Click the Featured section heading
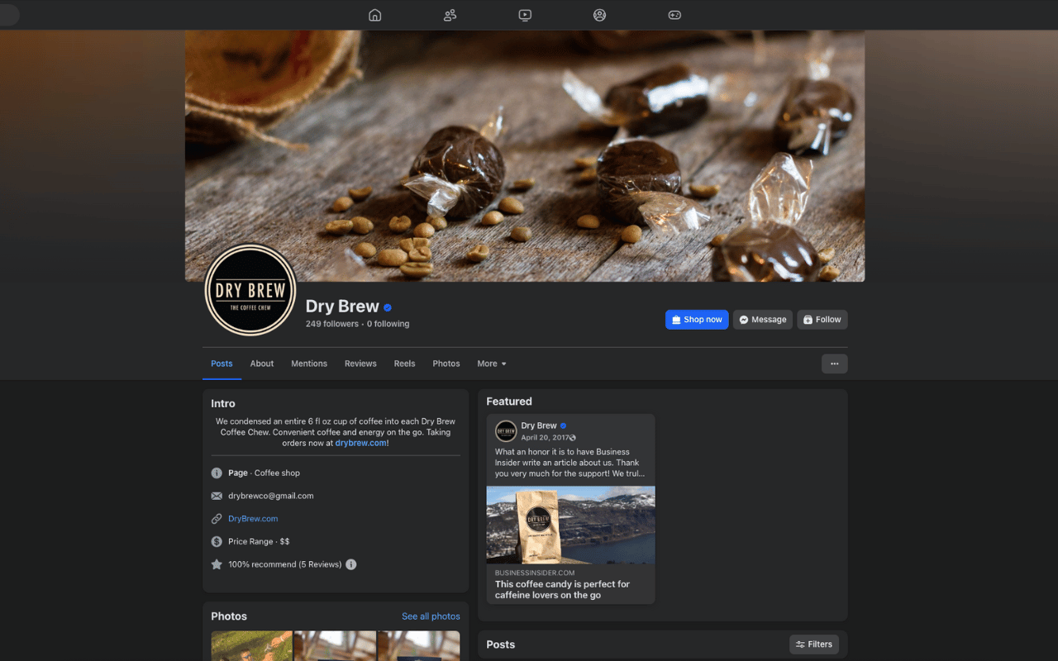This screenshot has width=1058, height=661. (x=509, y=402)
